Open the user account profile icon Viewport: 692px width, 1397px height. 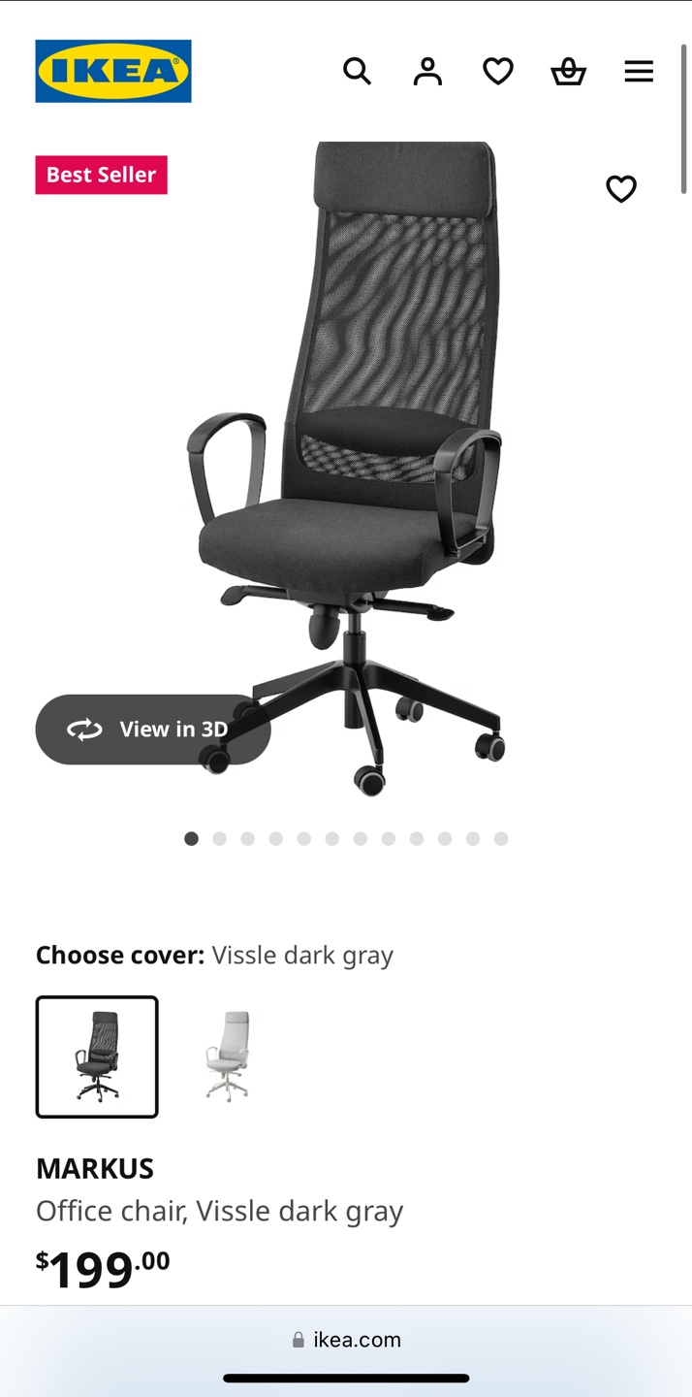point(427,71)
